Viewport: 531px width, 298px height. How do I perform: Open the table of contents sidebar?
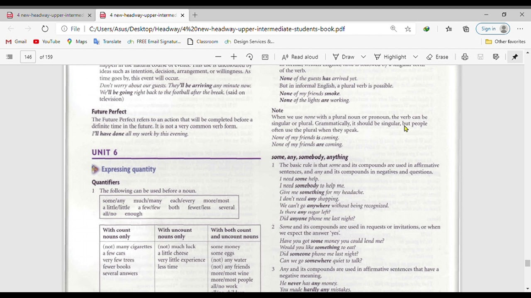click(10, 57)
